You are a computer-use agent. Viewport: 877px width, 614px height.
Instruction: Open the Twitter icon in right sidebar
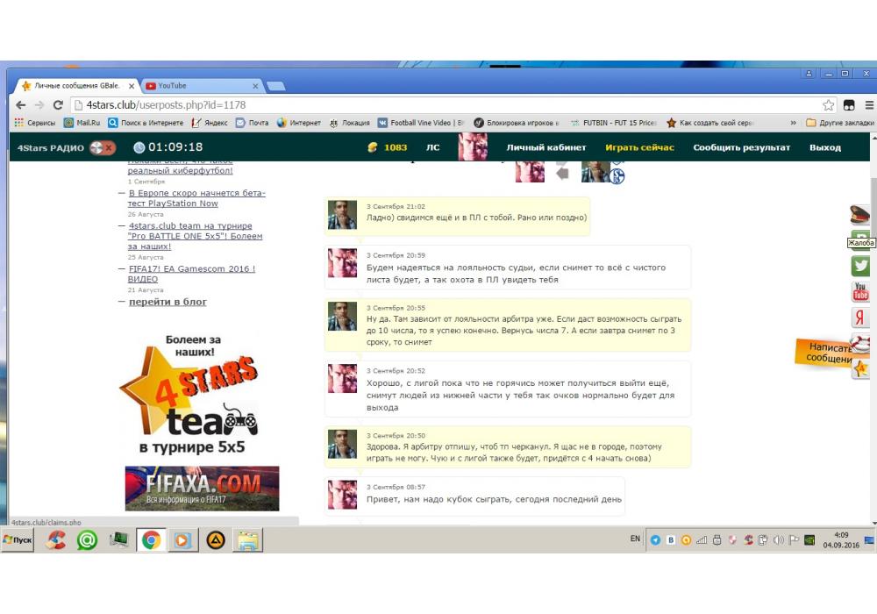pos(860,266)
